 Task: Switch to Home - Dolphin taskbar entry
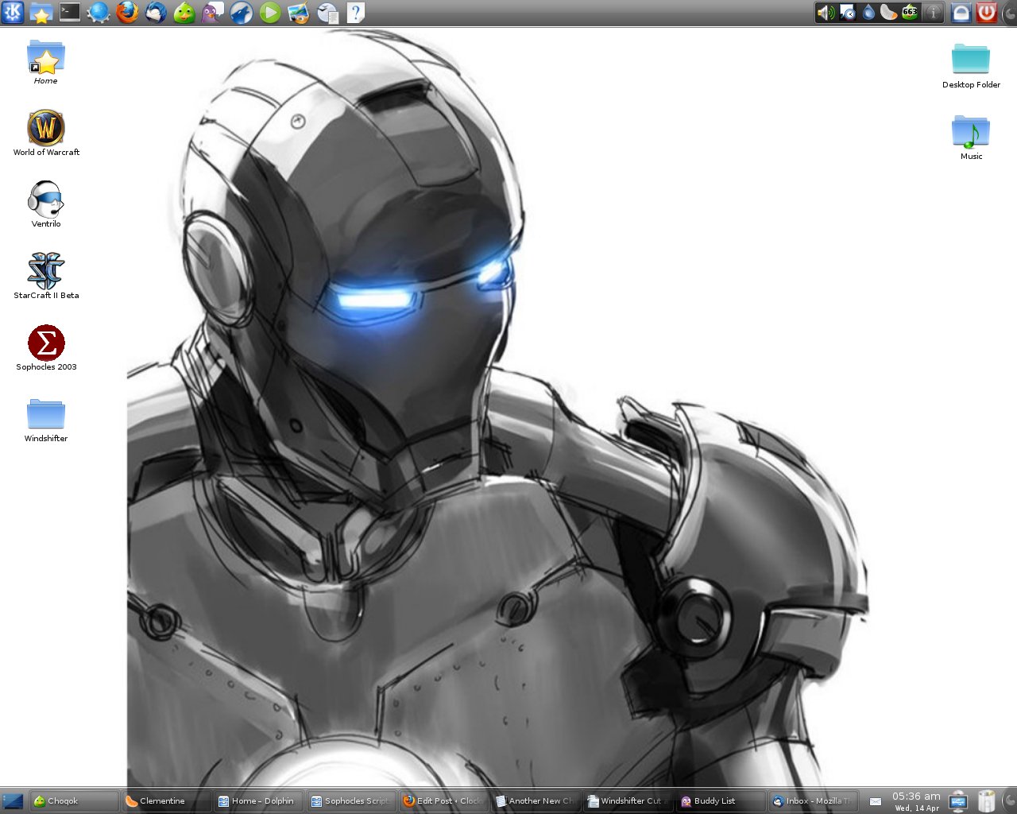[x=259, y=801]
